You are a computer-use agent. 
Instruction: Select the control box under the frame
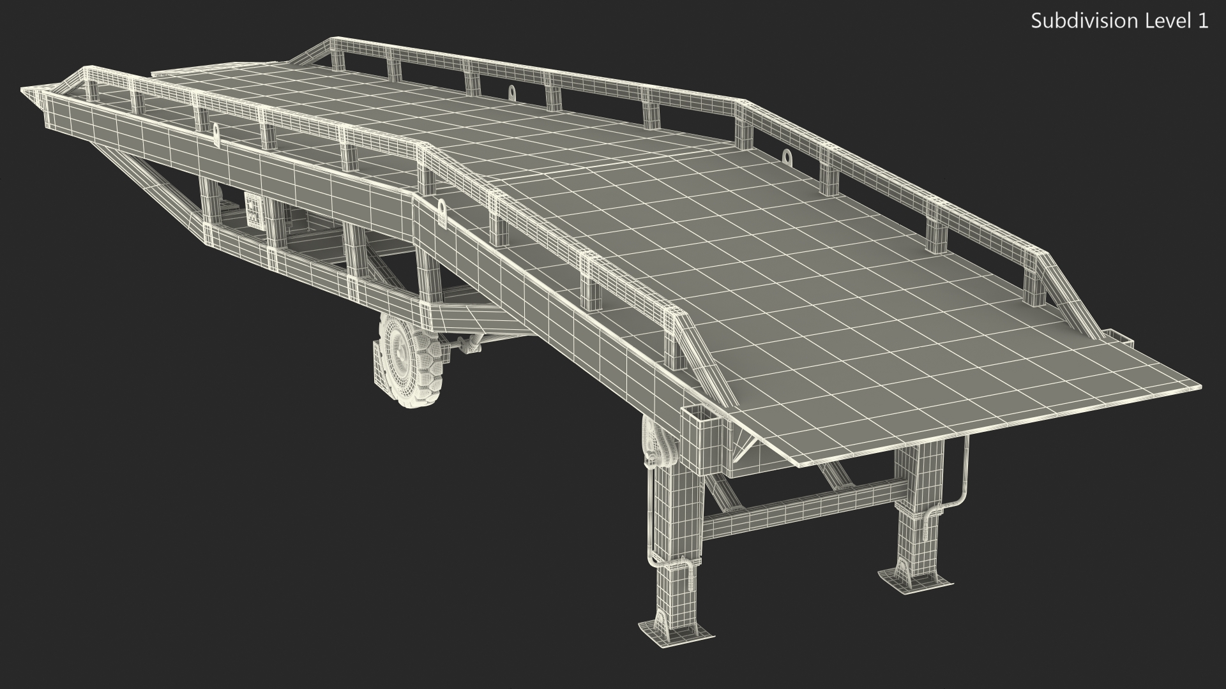[254, 210]
